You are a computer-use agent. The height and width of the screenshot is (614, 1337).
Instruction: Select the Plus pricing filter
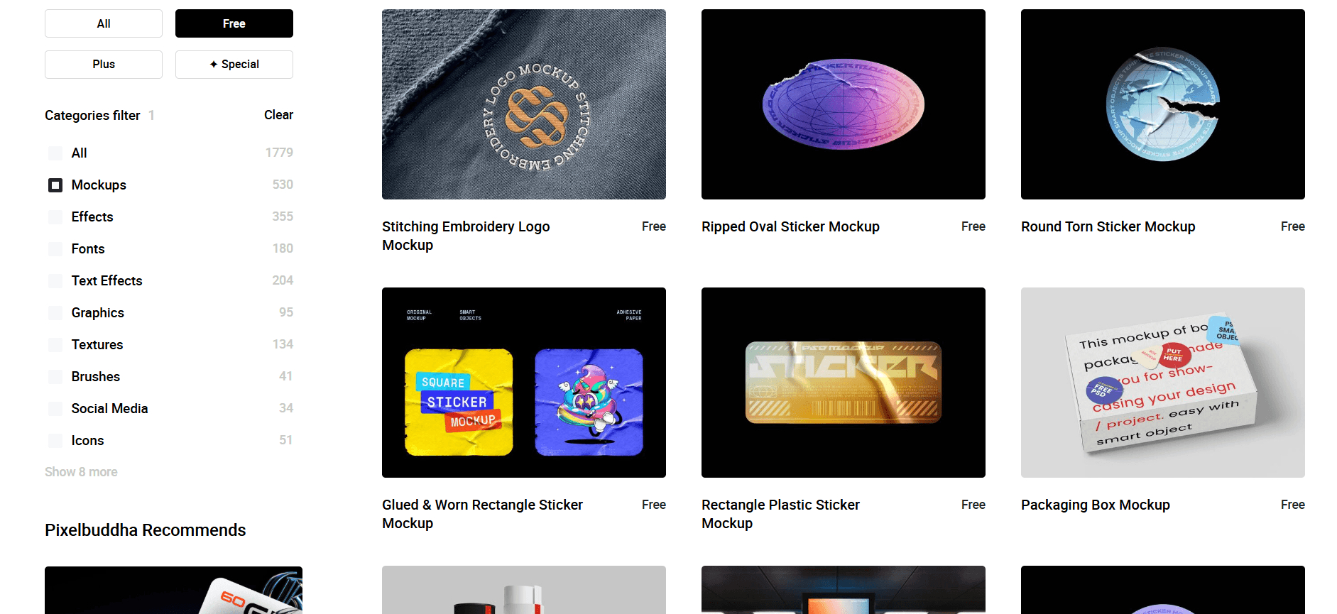(104, 64)
